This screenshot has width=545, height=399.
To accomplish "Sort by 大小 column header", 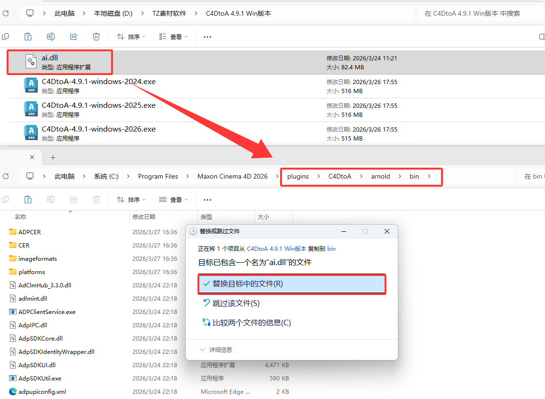I will [x=263, y=217].
